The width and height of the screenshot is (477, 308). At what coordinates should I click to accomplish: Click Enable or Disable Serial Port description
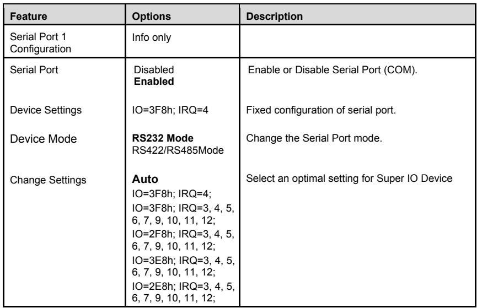coord(332,70)
